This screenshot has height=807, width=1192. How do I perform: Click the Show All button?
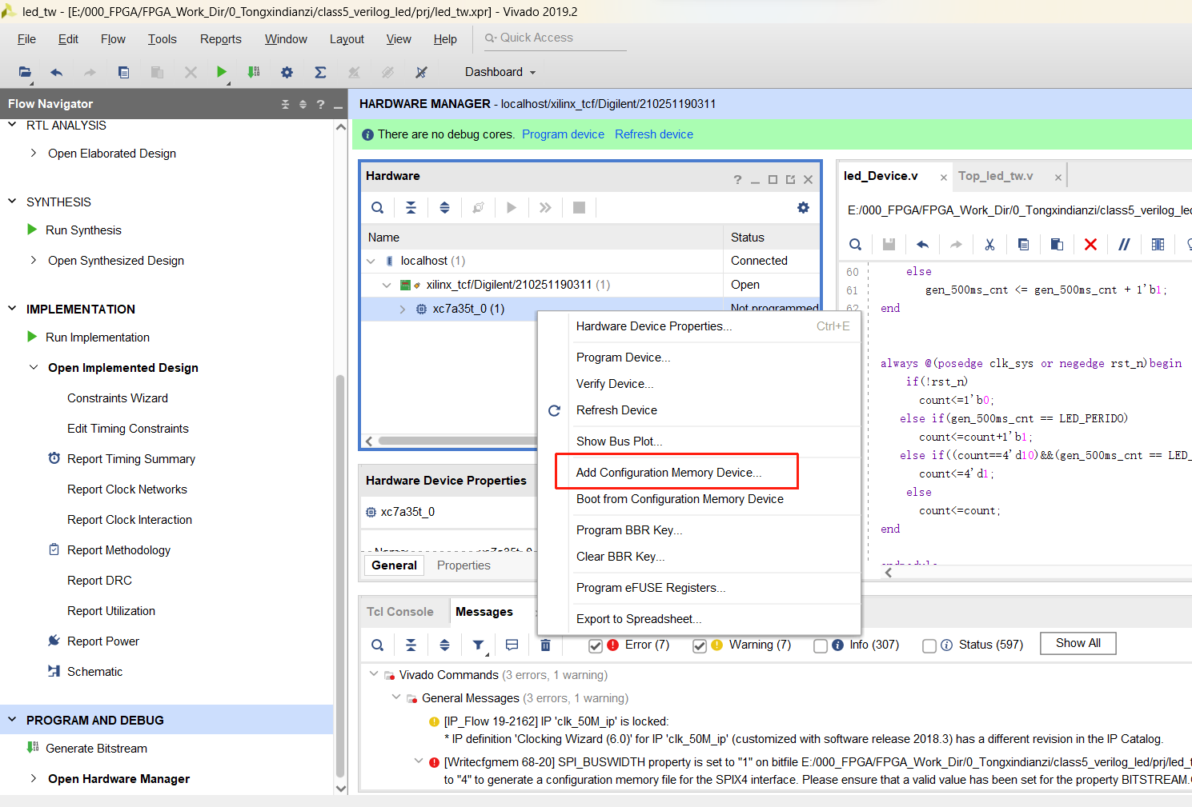click(x=1078, y=643)
